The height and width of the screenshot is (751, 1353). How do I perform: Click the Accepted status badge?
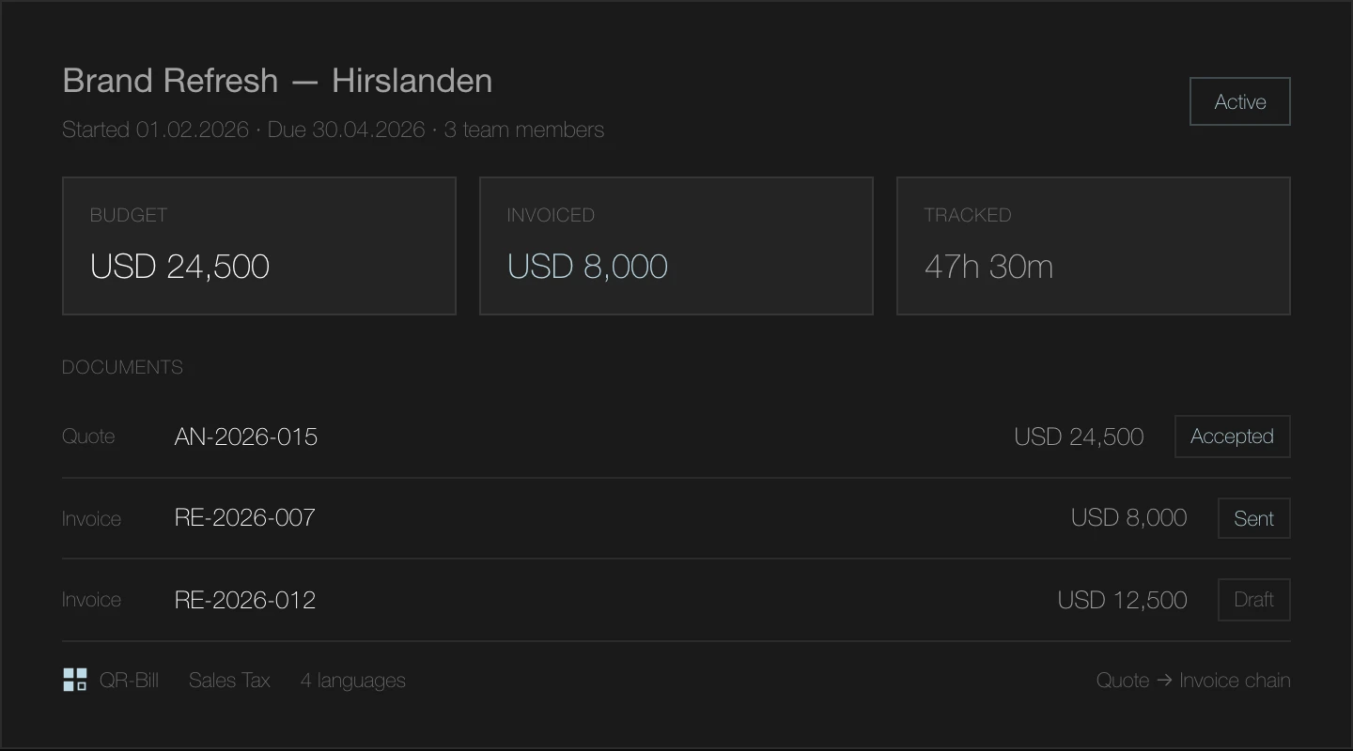1232,437
